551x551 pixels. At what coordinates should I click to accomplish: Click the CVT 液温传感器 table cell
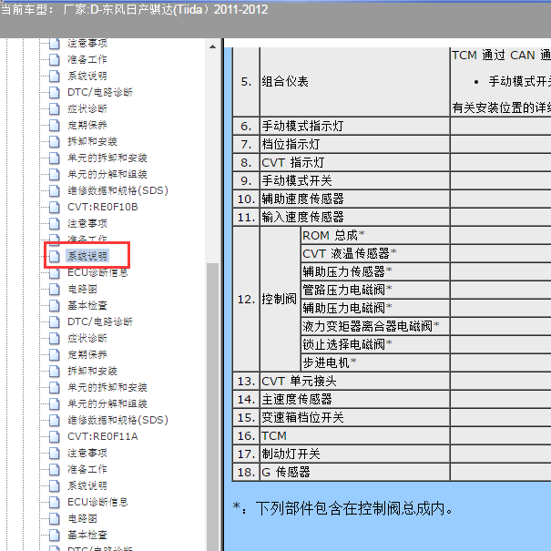375,253
